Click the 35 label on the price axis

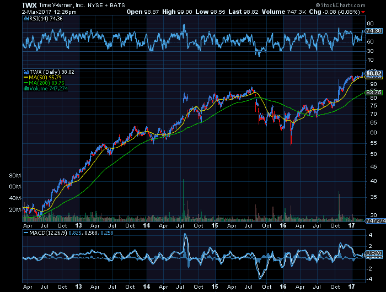pyautogui.click(x=373, y=197)
